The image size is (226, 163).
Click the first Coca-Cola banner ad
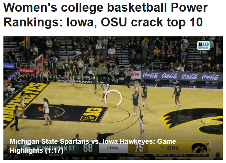(151, 75)
